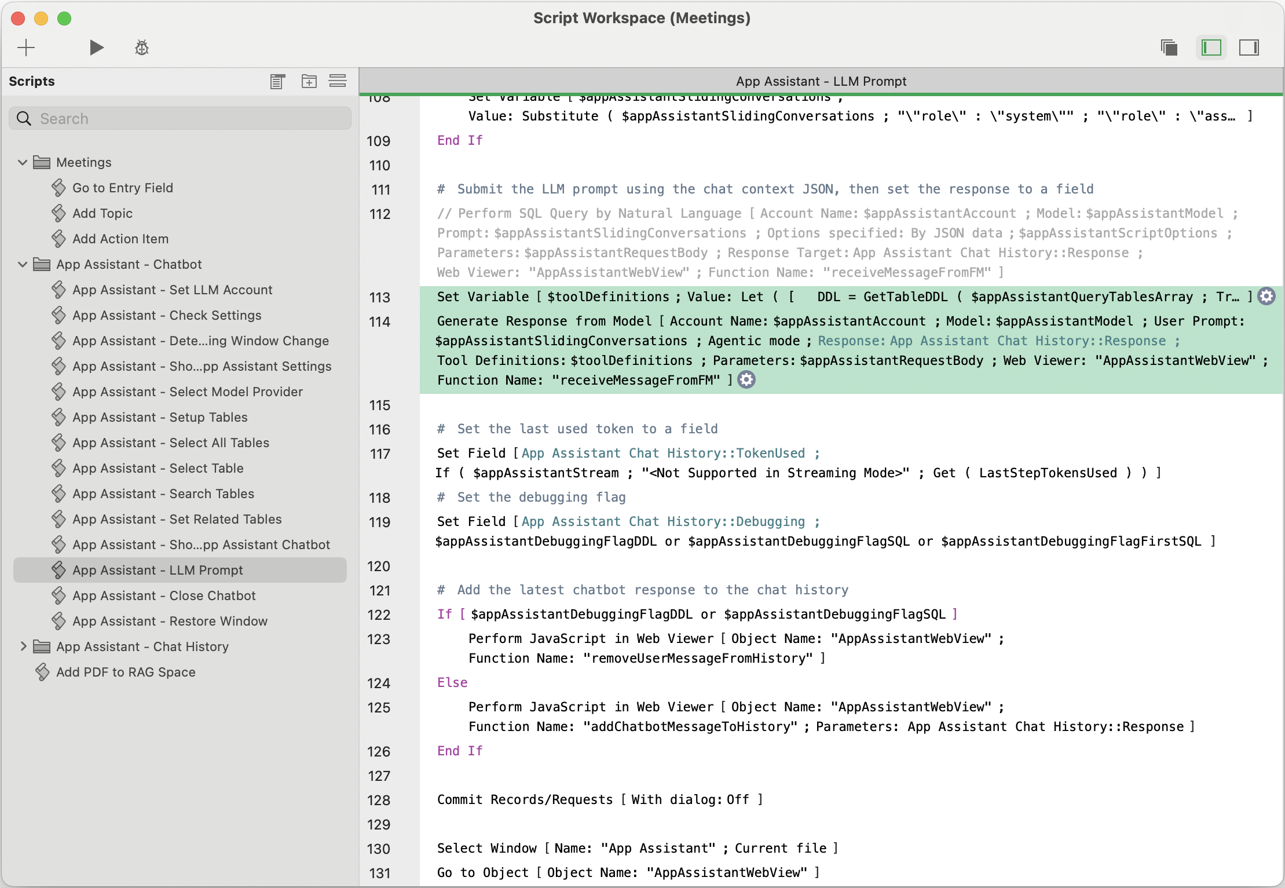The image size is (1285, 888).
Task: Open App Assistant - Set LLM Account script
Action: point(172,290)
